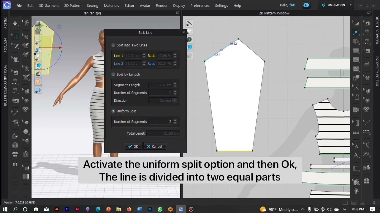The height and width of the screenshot is (213, 380).
Task: Click the Total Length value field
Action: tap(163, 133)
